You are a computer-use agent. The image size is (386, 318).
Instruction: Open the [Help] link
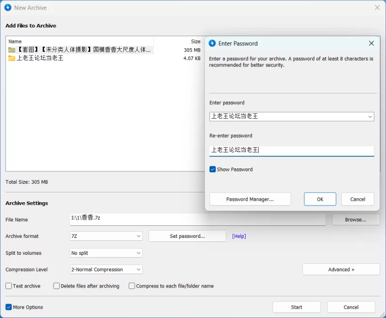239,236
